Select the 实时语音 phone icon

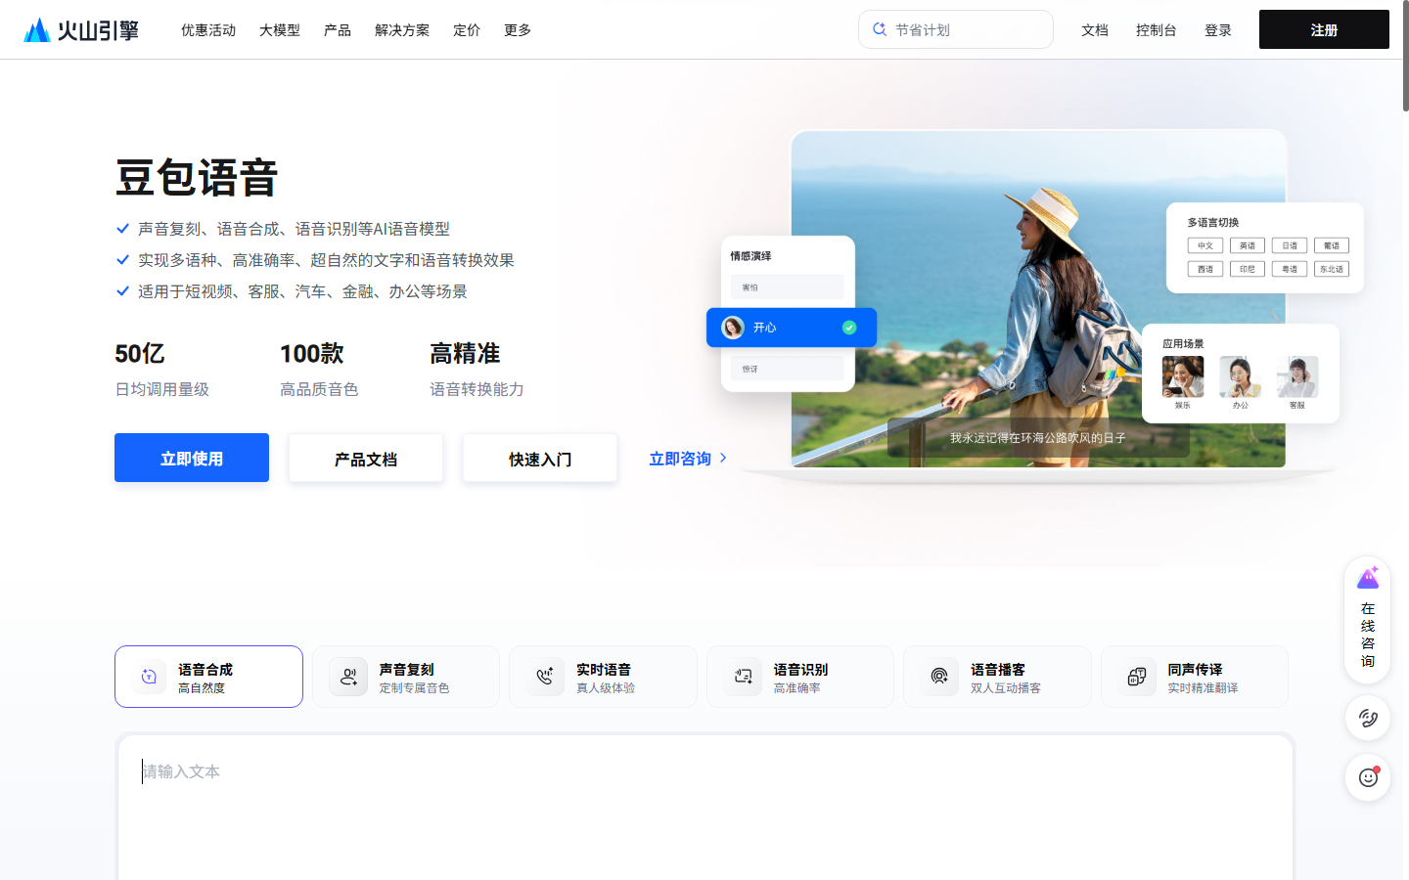coord(545,677)
